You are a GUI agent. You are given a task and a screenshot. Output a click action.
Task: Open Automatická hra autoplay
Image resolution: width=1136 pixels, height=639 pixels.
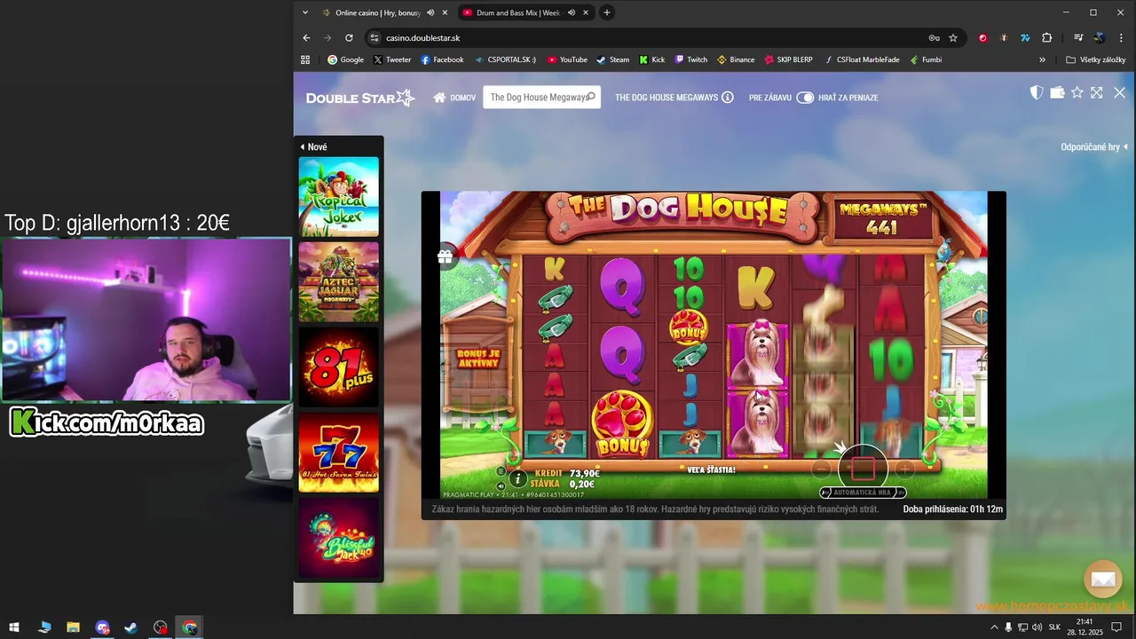pyautogui.click(x=863, y=493)
